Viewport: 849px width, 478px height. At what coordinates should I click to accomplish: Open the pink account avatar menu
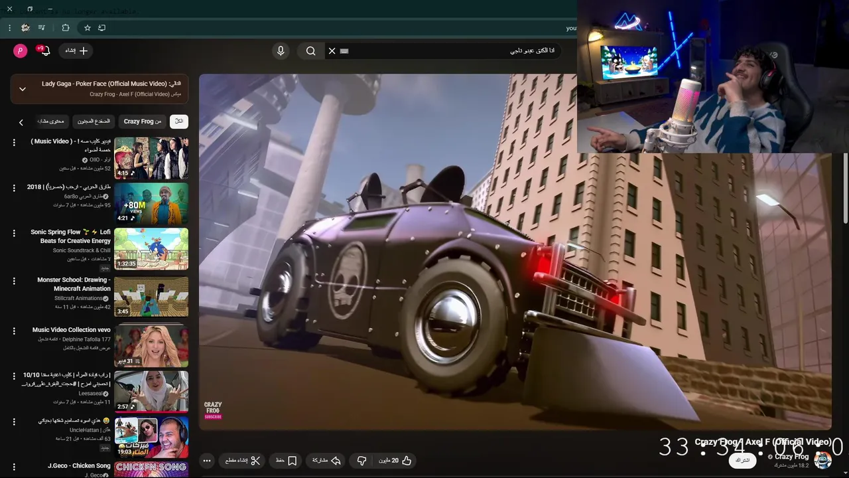pos(21,51)
